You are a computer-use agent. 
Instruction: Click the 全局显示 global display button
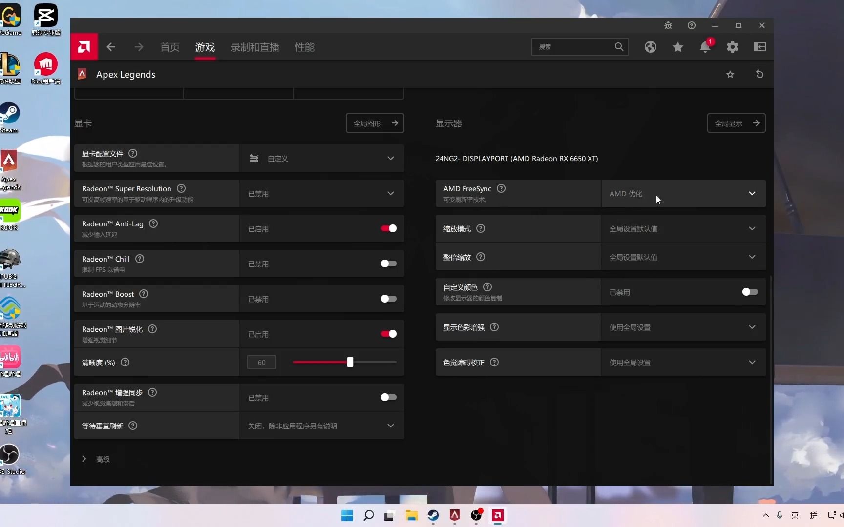[736, 123]
